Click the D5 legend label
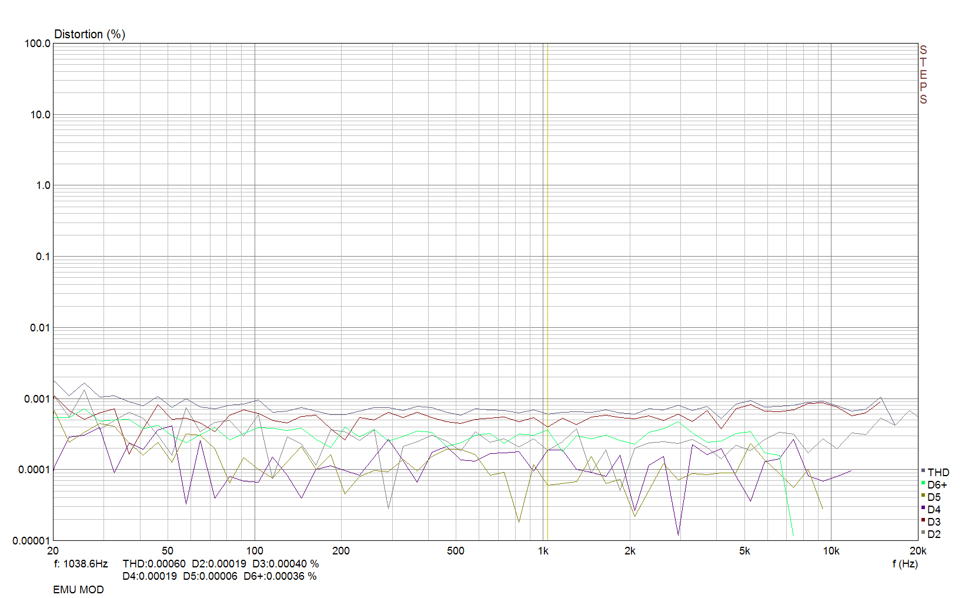The image size is (962, 598). [934, 497]
